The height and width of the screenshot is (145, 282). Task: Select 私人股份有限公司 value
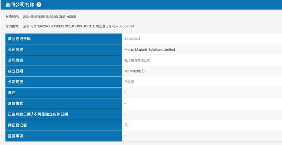[137, 60]
